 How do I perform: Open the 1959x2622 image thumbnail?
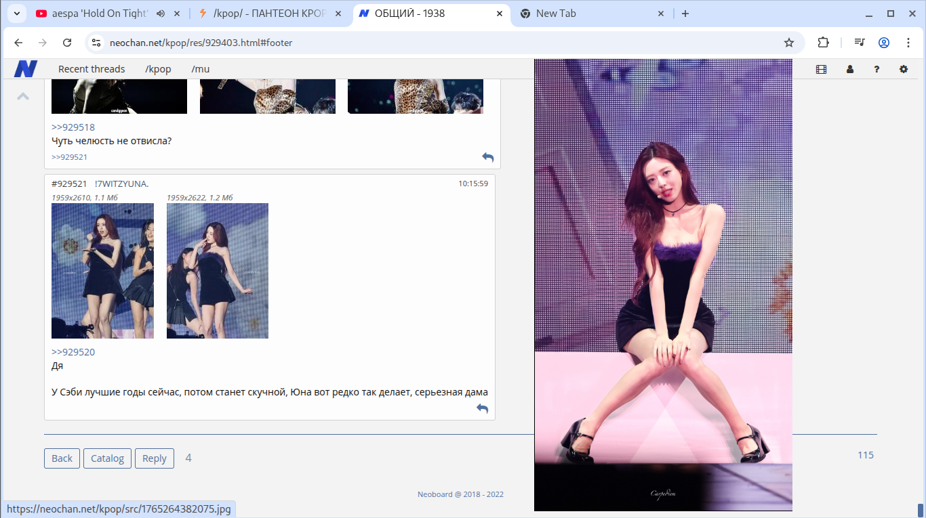tap(218, 271)
